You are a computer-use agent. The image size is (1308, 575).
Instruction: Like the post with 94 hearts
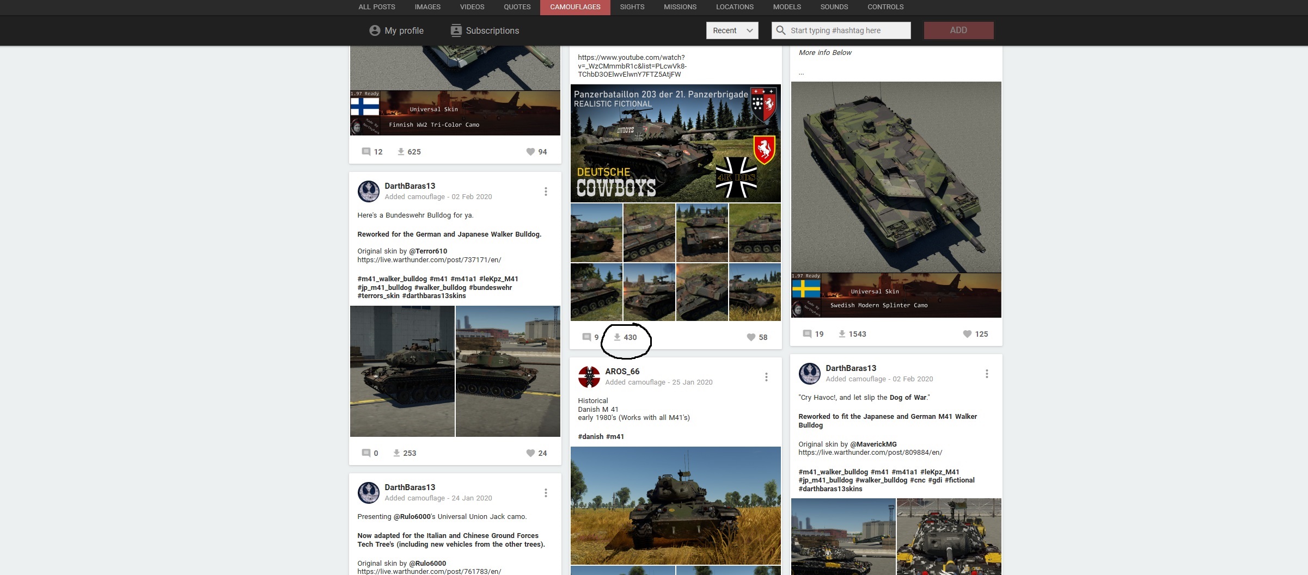coord(530,152)
